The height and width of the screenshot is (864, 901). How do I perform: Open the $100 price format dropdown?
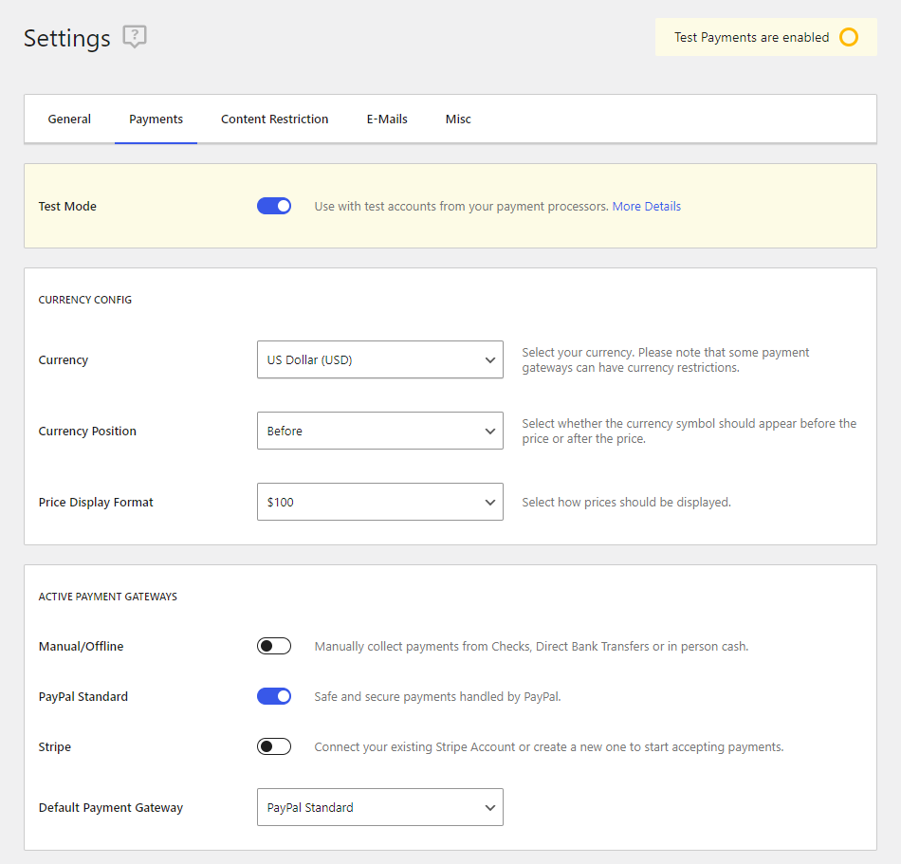point(379,502)
